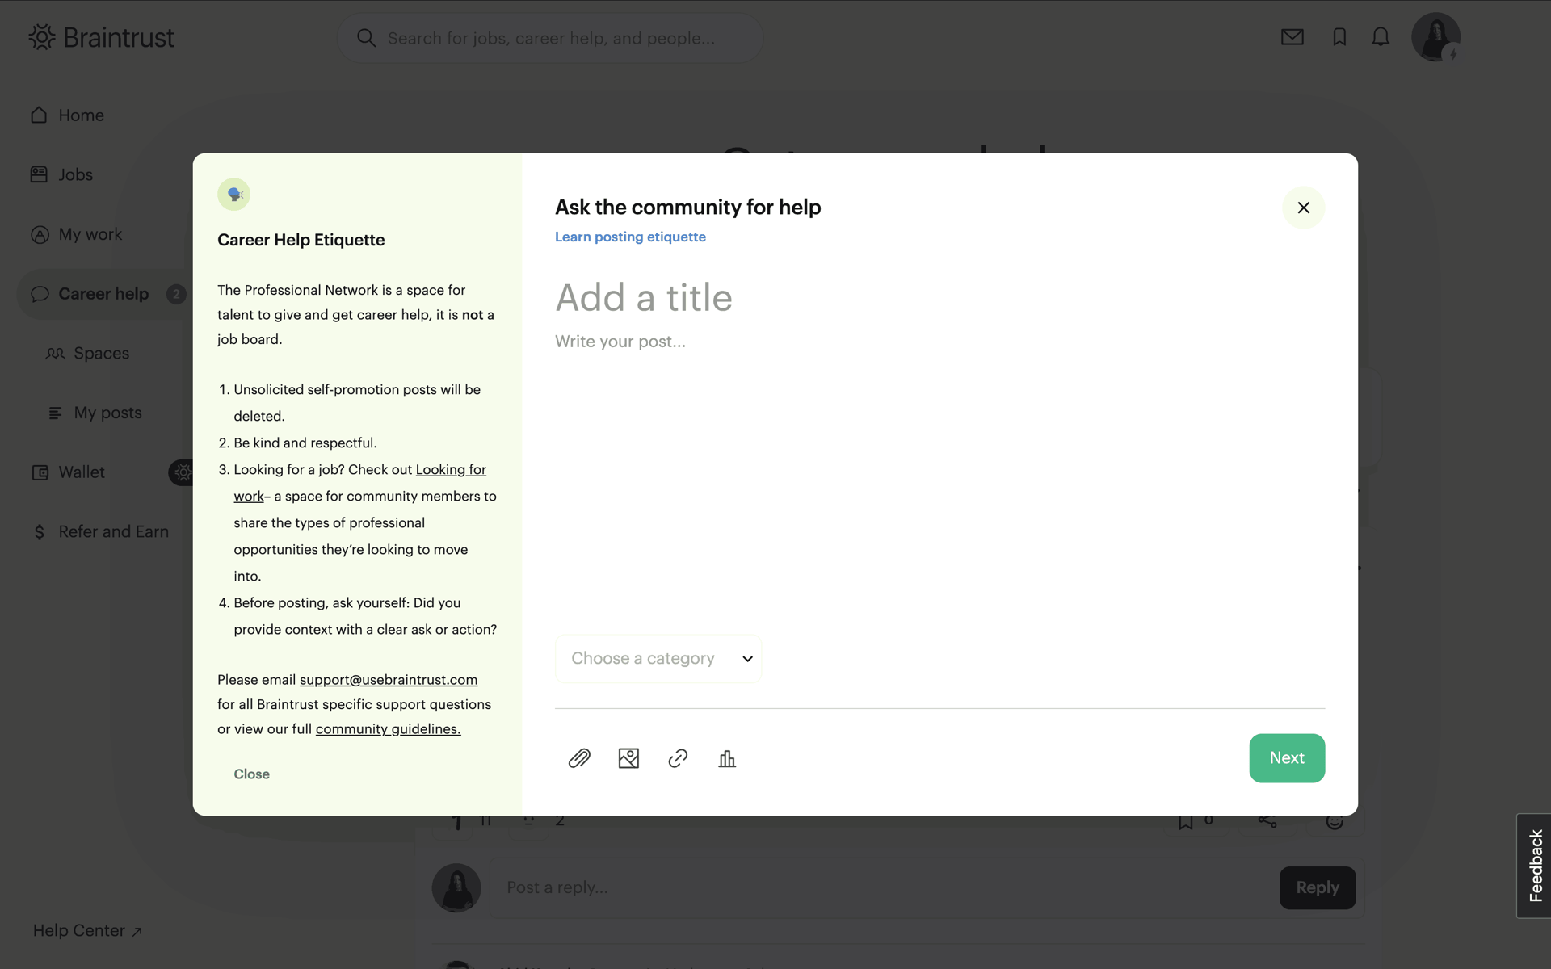Click the Wallet icon in sidebar
The image size is (1551, 969).
click(40, 472)
